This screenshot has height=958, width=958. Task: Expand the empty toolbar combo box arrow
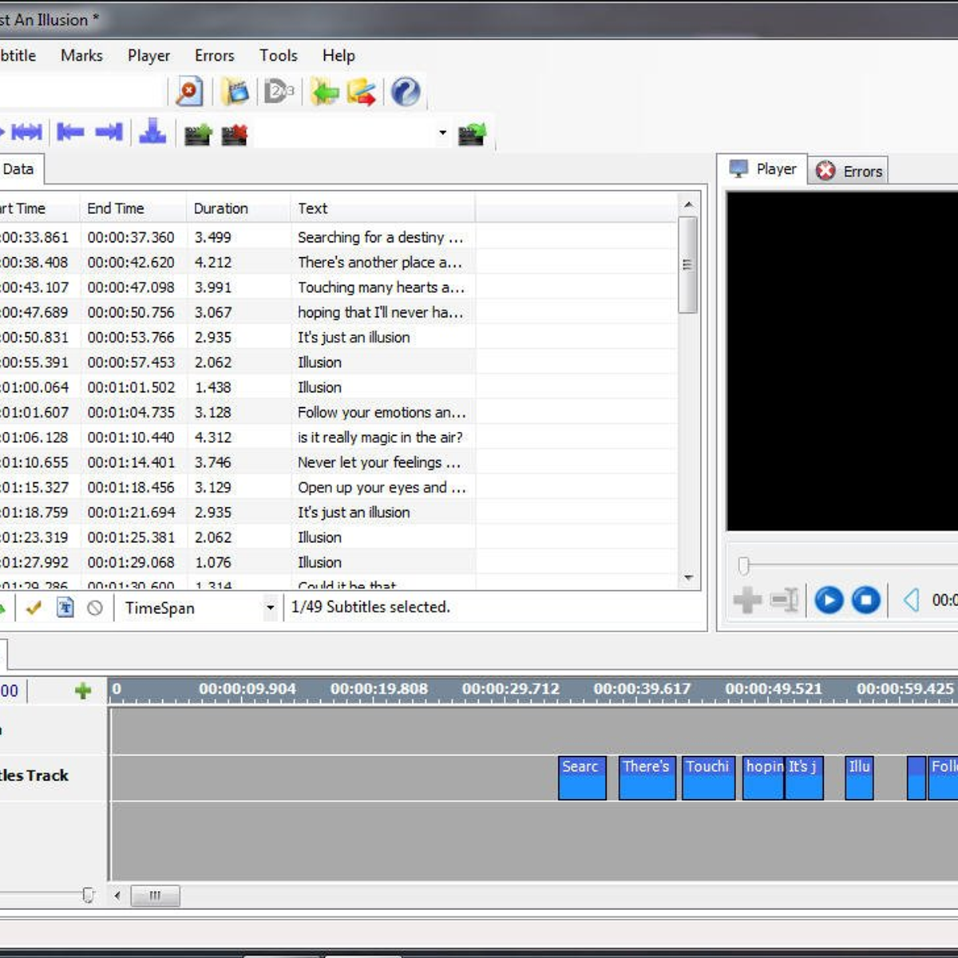(442, 133)
